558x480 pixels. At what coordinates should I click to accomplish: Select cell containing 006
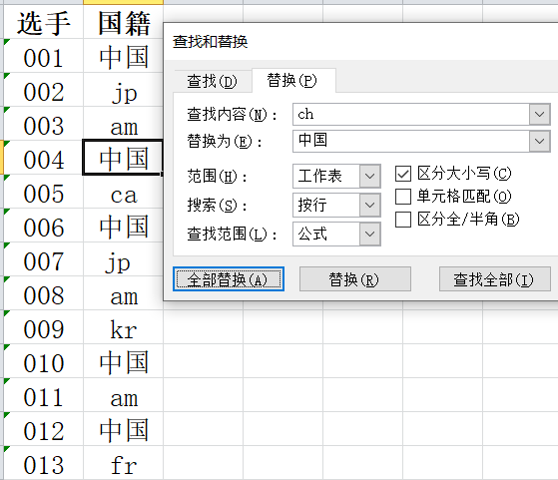(43, 226)
